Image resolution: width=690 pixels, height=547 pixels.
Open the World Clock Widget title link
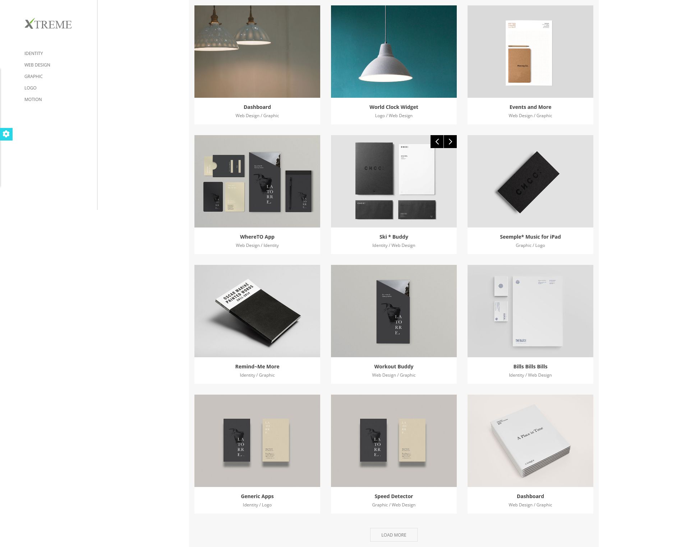click(x=394, y=107)
